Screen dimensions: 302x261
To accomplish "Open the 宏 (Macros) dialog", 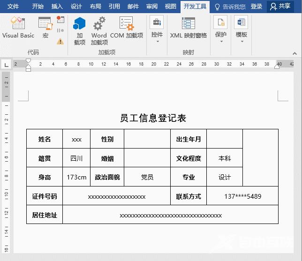I will pos(45,27).
